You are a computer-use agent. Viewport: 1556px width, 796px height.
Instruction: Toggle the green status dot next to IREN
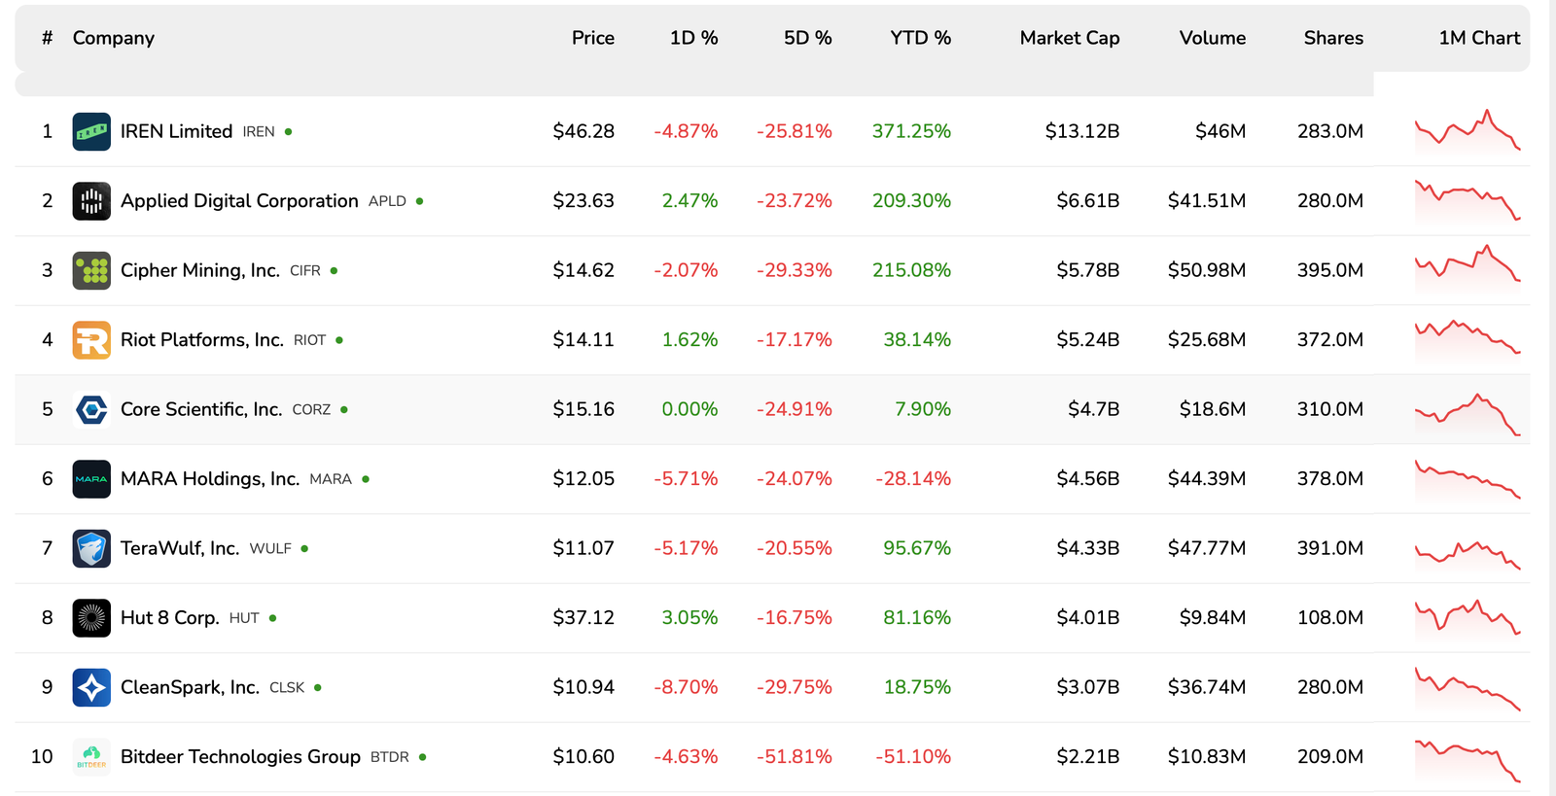tap(288, 132)
